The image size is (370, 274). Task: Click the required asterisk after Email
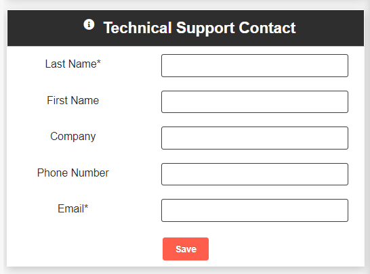(x=86, y=206)
